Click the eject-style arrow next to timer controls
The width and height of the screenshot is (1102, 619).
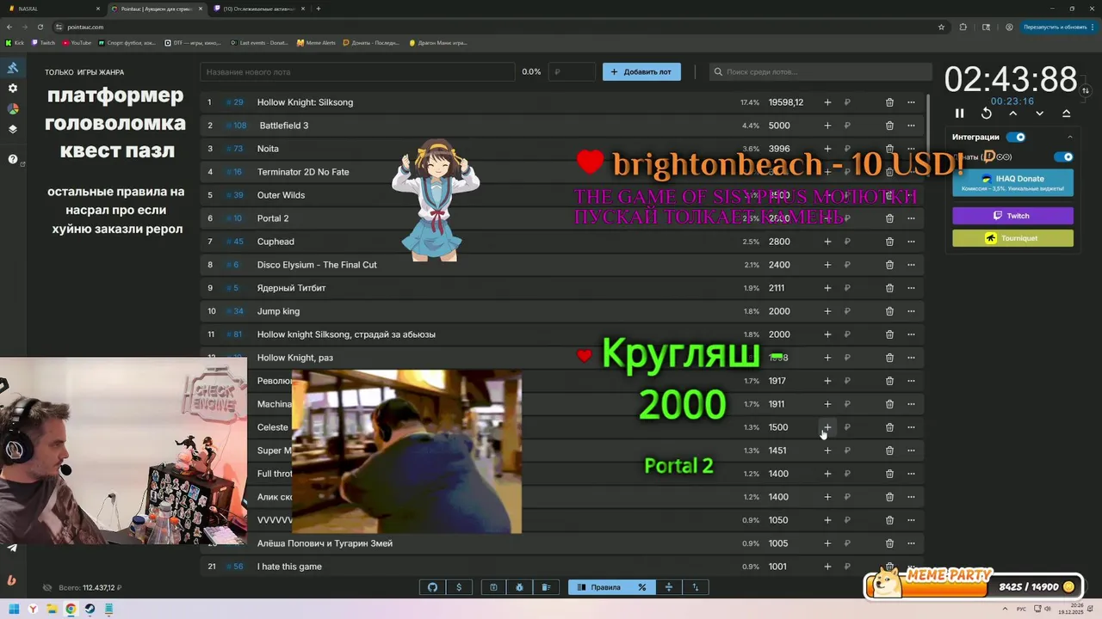tap(1066, 113)
